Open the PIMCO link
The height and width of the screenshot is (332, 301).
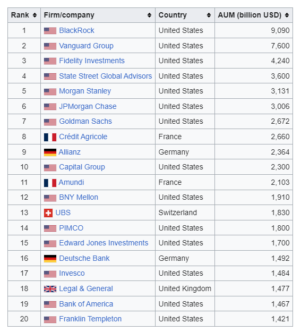pyautogui.click(x=71, y=228)
